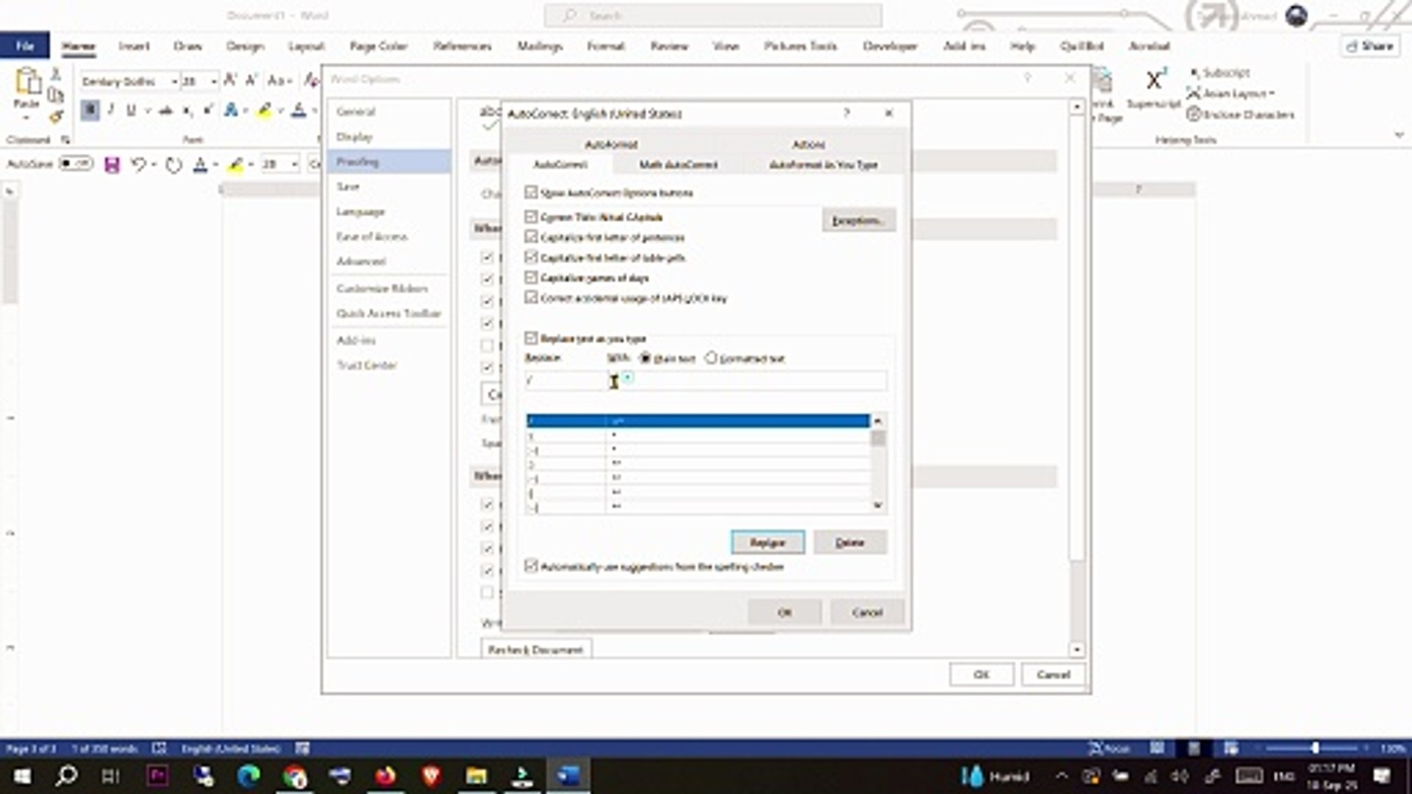The image size is (1412, 794).
Task: Click the Format Painter icon
Action: (56, 117)
